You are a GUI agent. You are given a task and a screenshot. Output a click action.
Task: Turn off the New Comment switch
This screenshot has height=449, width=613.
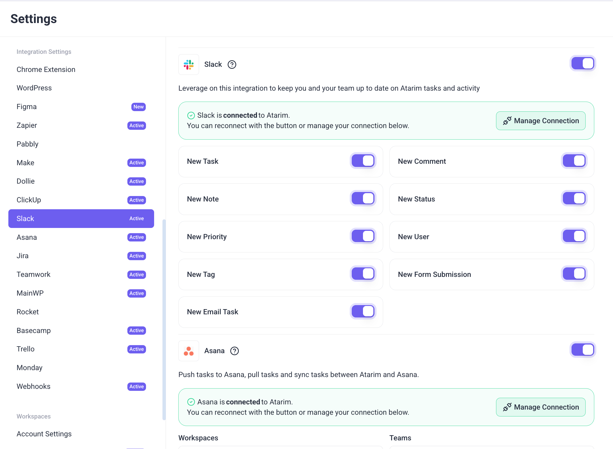[x=574, y=161]
